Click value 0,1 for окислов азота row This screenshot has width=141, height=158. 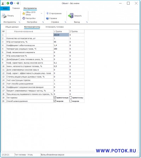[61, 63]
